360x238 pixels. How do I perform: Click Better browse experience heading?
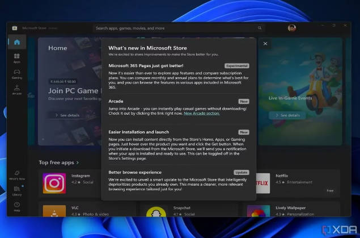[135, 172]
